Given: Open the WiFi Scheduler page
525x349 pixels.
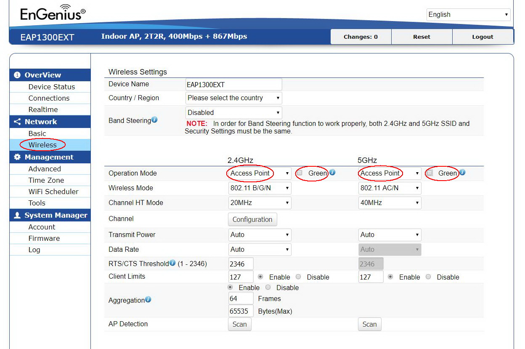Looking at the screenshot, I should [x=53, y=192].
